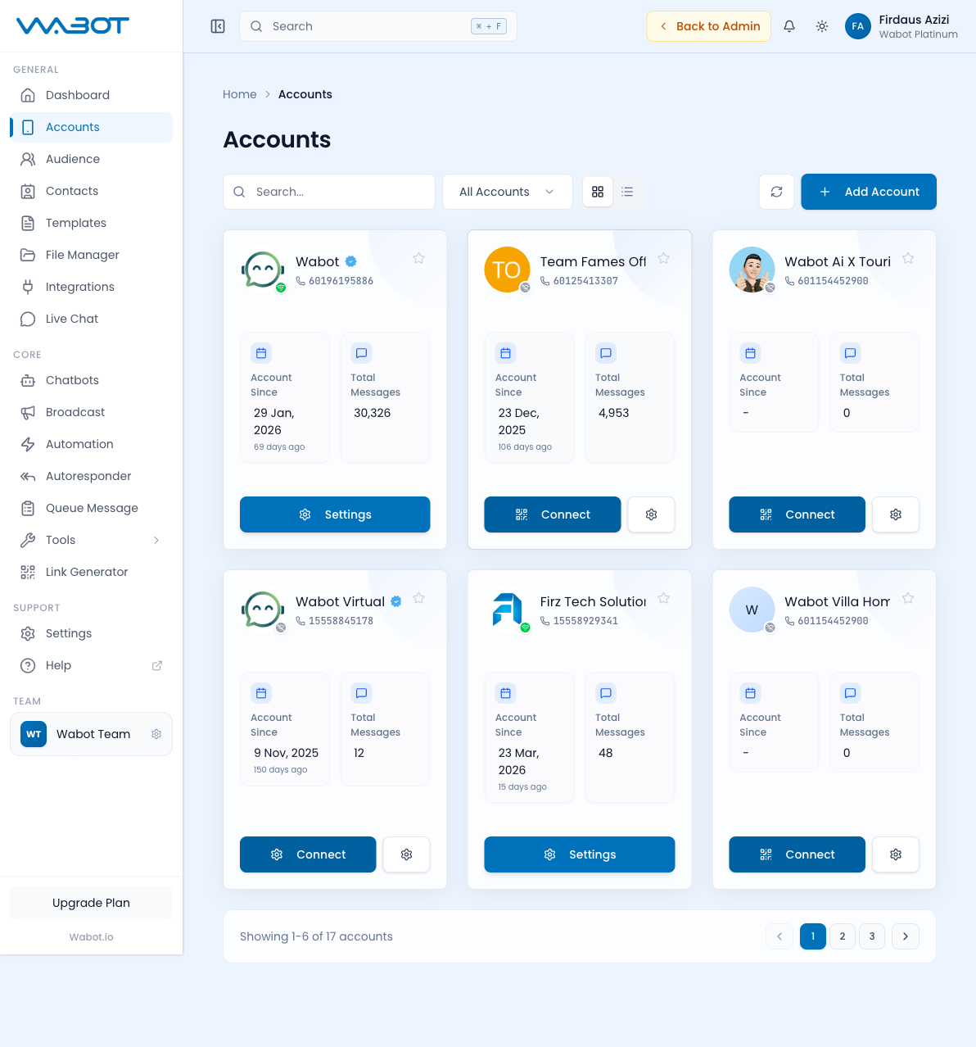The image size is (976, 1047).
Task: Open gear settings for Wabot Villa Home
Action: point(896,854)
